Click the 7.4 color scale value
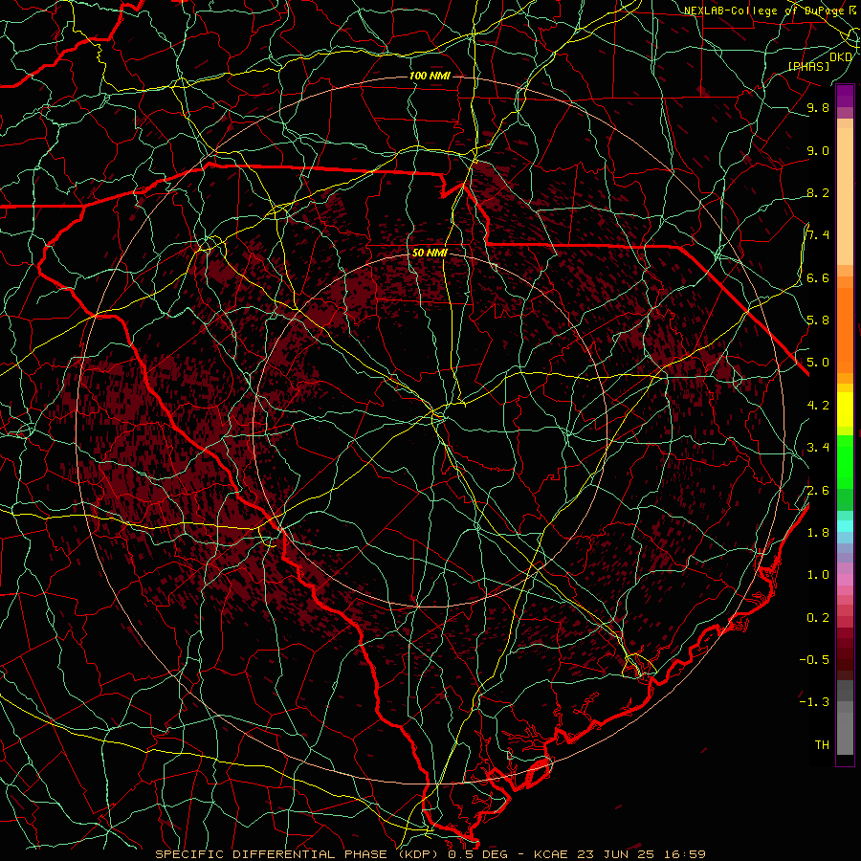 pyautogui.click(x=818, y=235)
